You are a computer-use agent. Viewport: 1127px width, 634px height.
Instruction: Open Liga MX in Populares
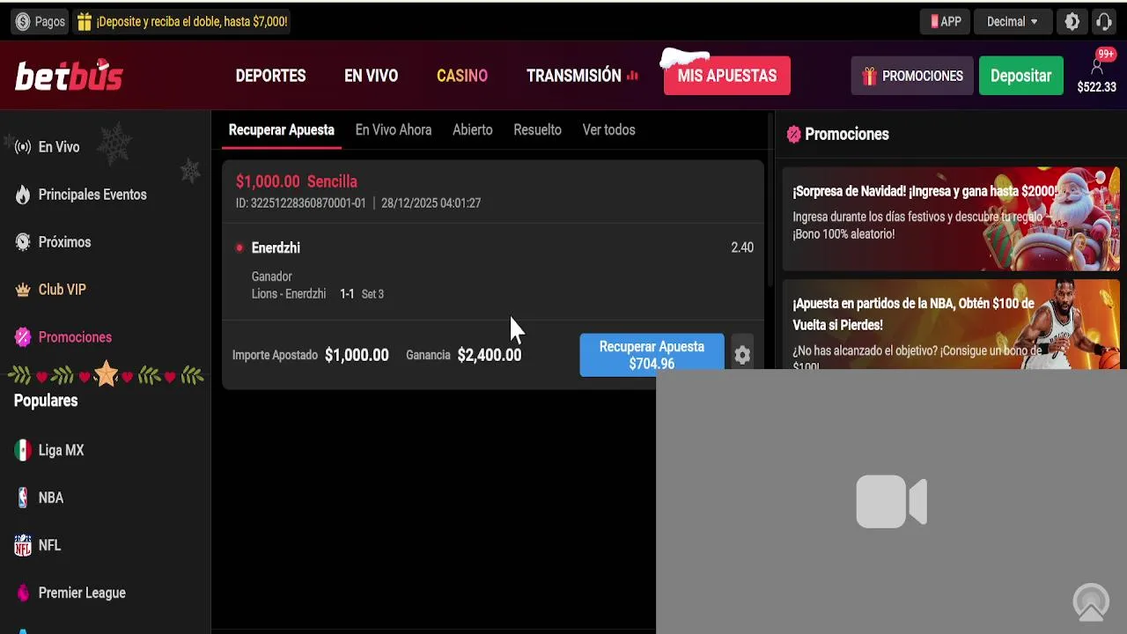(61, 450)
